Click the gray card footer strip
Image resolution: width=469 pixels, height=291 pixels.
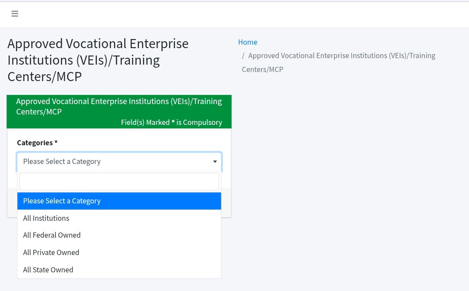pyautogui.click(x=226, y=202)
